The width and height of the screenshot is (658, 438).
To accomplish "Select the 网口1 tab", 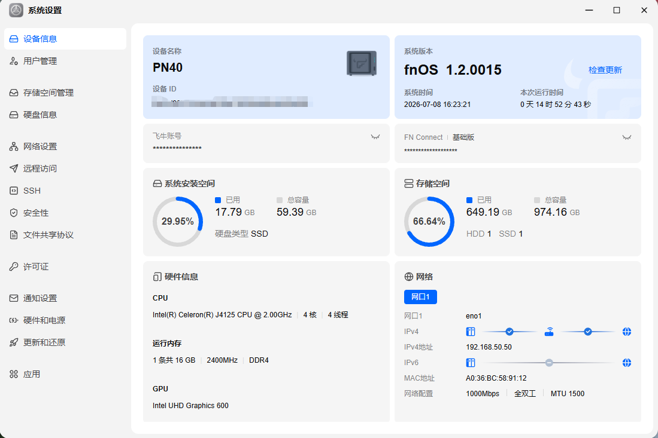I will (x=420, y=297).
